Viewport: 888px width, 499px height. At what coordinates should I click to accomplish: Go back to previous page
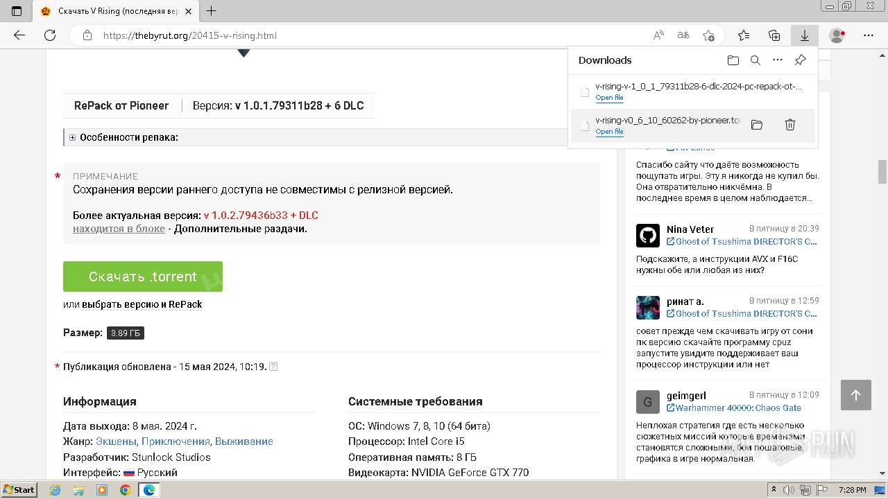19,35
